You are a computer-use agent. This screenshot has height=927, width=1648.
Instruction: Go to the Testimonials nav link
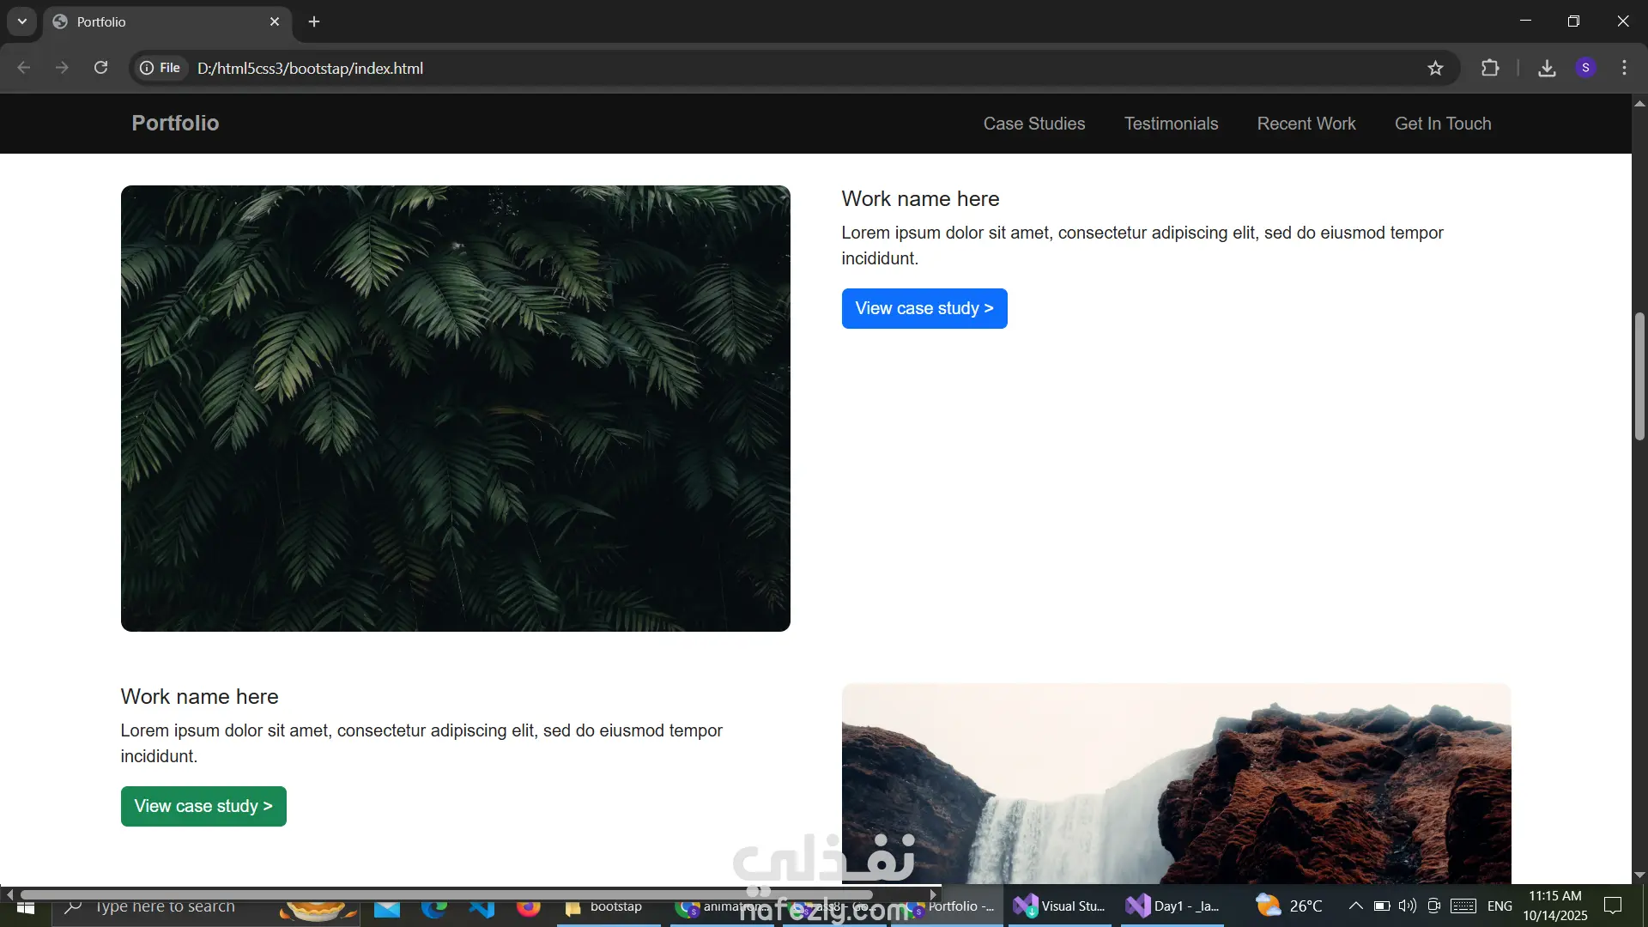click(x=1171, y=124)
